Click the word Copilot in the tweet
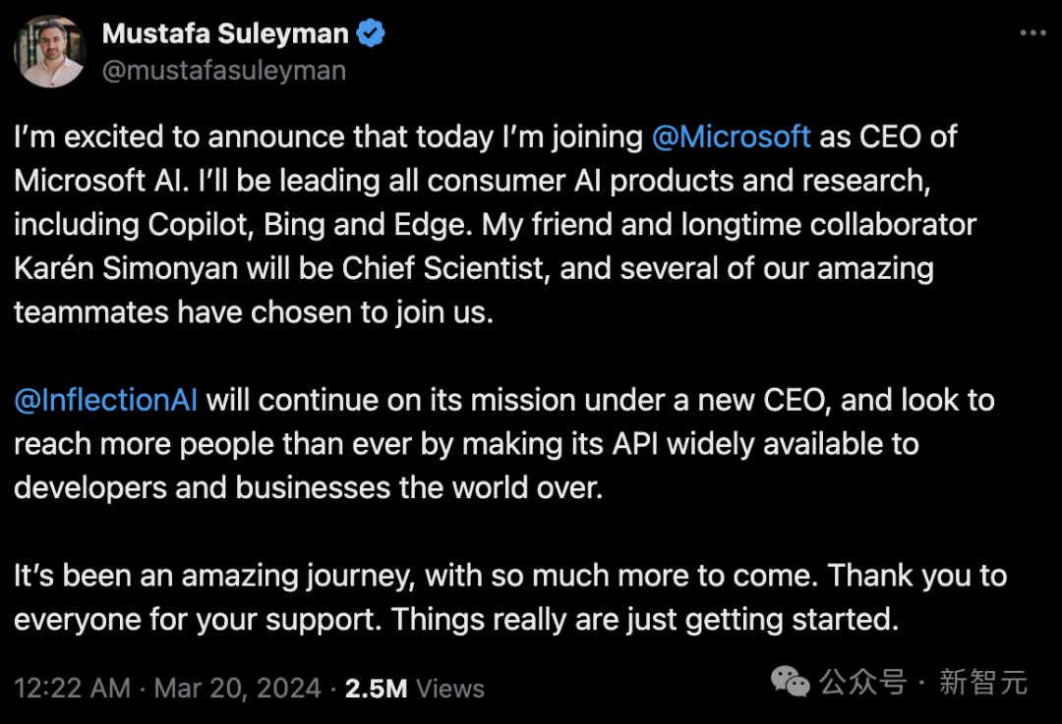Image resolution: width=1062 pixels, height=724 pixels. [x=203, y=224]
